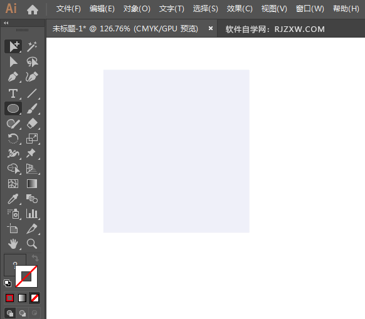
Task: Select the Magic Wand tool
Action: pyautogui.click(x=32, y=47)
